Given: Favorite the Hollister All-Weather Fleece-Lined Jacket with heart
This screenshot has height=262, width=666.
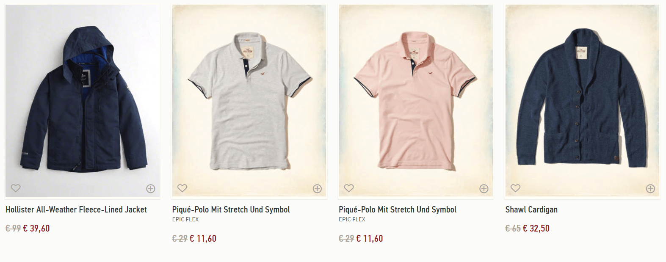Looking at the screenshot, I should (16, 188).
